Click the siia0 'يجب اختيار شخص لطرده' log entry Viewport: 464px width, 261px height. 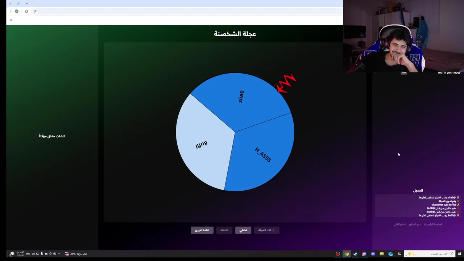pyautogui.click(x=439, y=198)
